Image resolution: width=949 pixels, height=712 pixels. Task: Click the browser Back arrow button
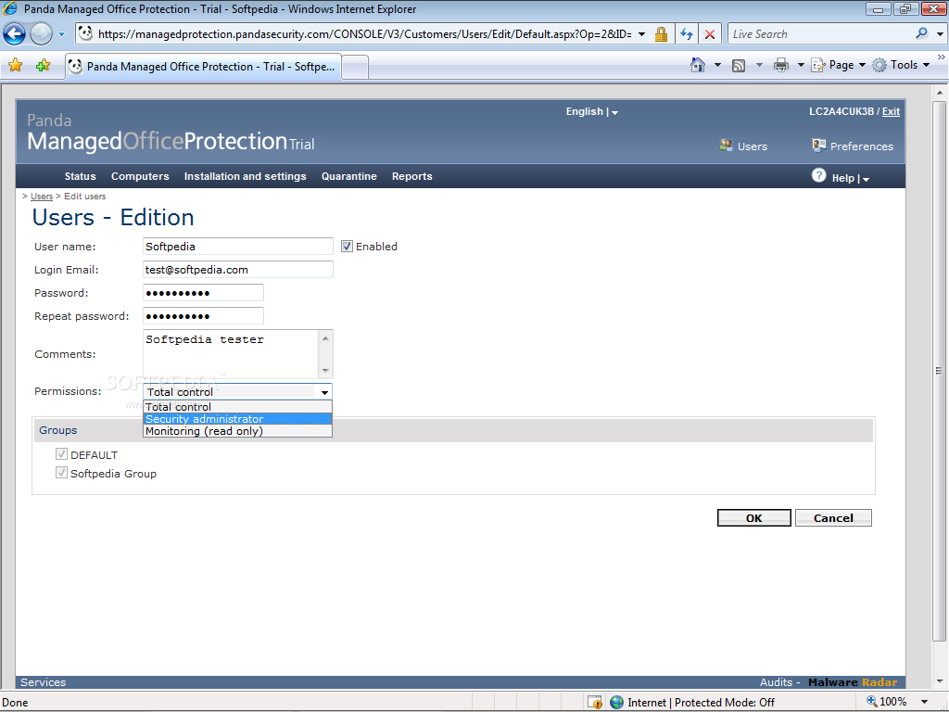click(15, 34)
